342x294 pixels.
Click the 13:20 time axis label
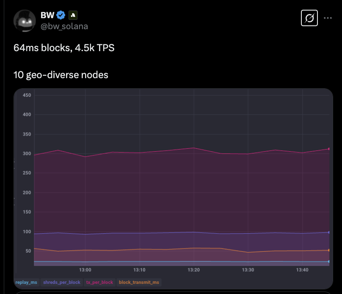click(x=193, y=270)
